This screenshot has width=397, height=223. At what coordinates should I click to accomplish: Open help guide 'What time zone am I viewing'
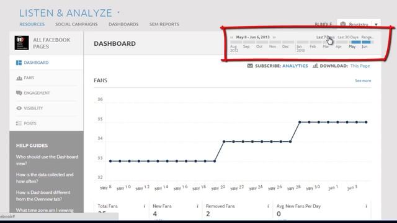[x=45, y=210]
